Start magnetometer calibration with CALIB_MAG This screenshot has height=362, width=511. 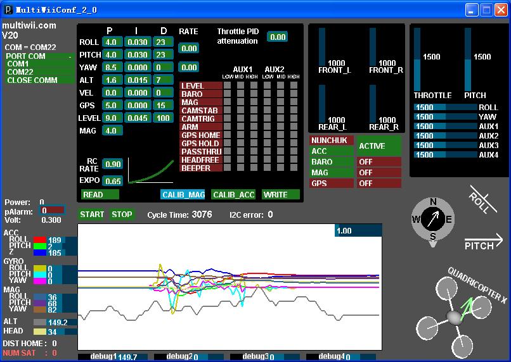pyautogui.click(x=183, y=194)
